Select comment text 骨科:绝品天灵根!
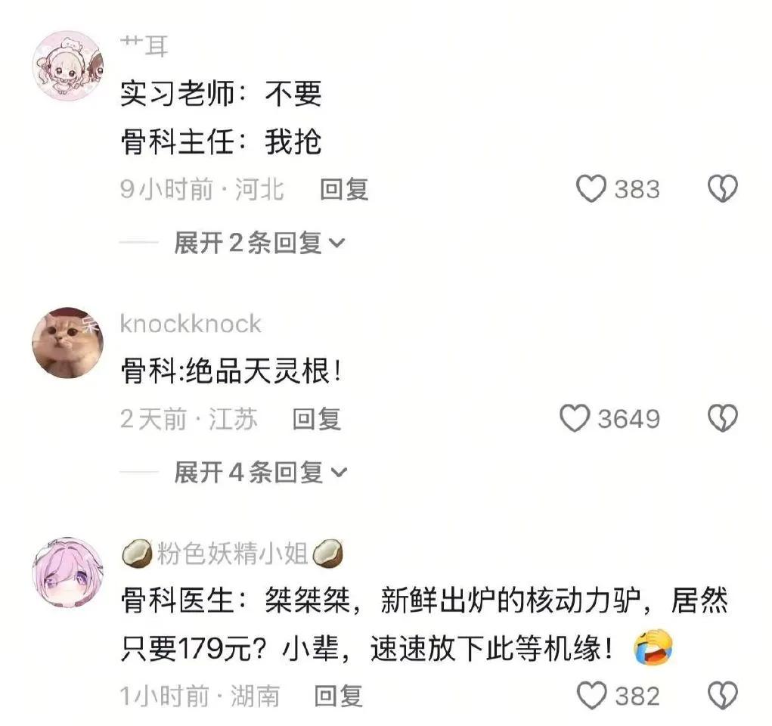 231,371
